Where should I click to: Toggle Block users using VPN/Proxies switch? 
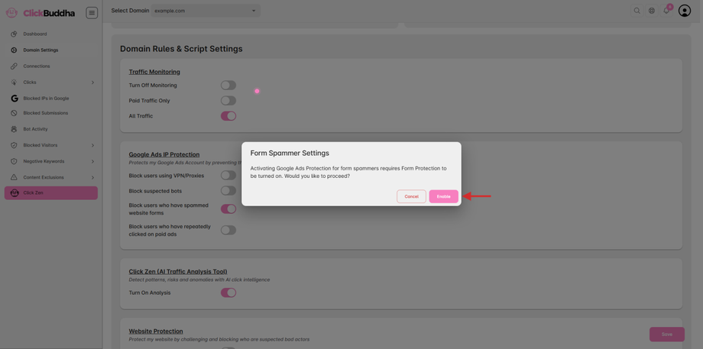tap(228, 176)
